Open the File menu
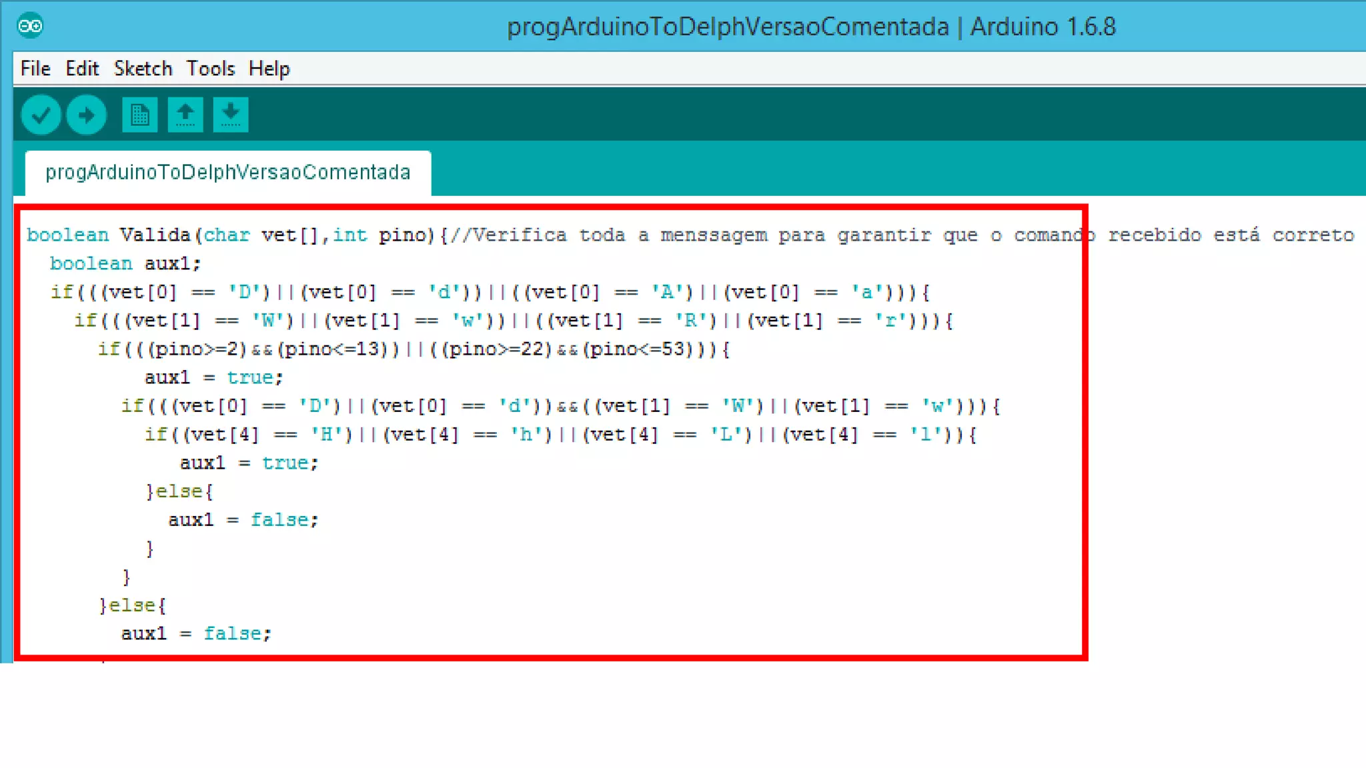The width and height of the screenshot is (1366, 768). pyautogui.click(x=35, y=69)
